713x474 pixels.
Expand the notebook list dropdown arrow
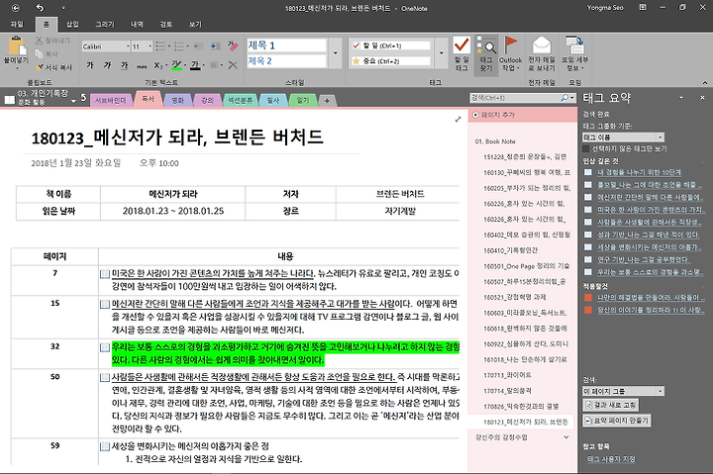73,101
